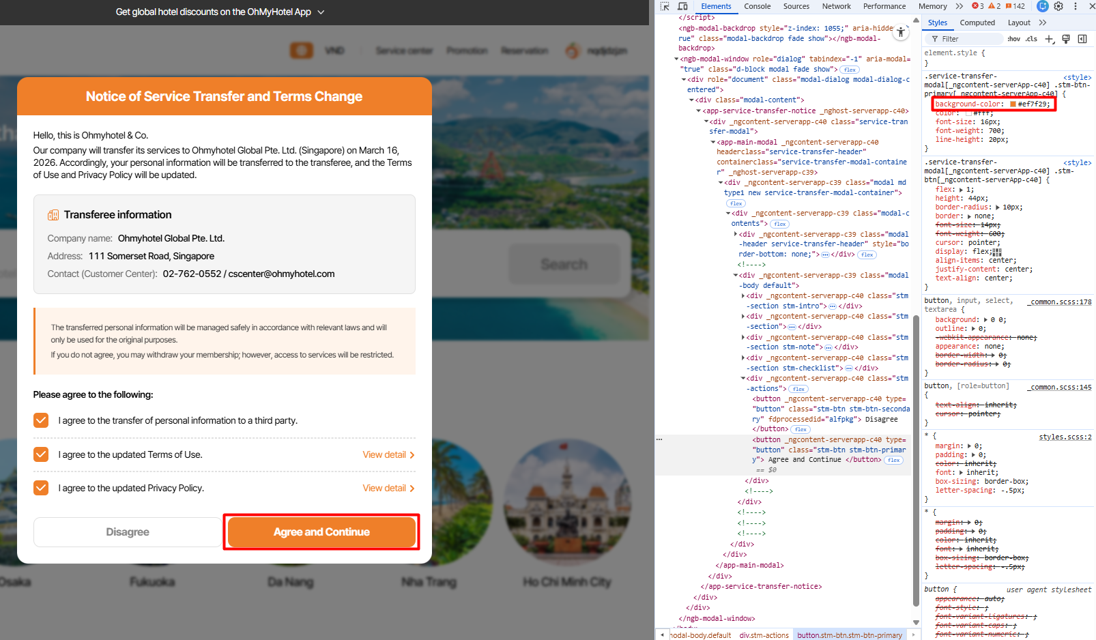The height and width of the screenshot is (640, 1096).
Task: Switch to the Console tab
Action: click(758, 6)
